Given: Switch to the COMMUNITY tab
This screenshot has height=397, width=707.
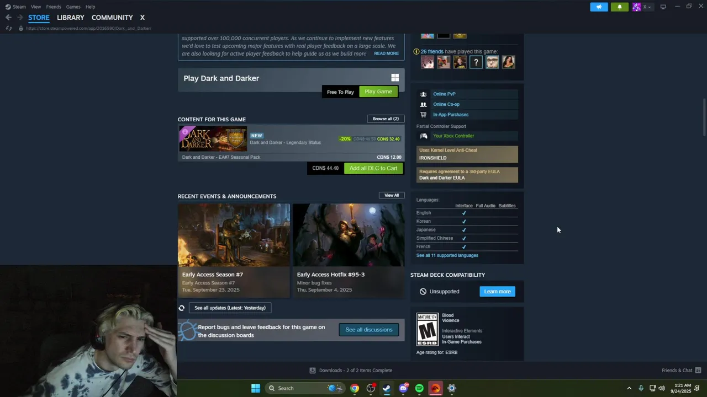Looking at the screenshot, I should [112, 18].
